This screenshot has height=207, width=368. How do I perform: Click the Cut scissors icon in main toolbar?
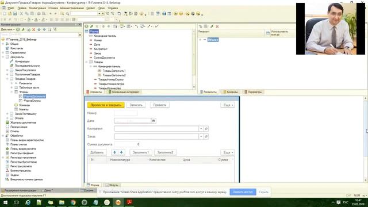21,14
